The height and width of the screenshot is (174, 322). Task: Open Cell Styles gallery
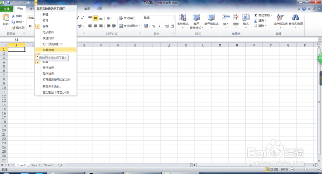point(211,21)
